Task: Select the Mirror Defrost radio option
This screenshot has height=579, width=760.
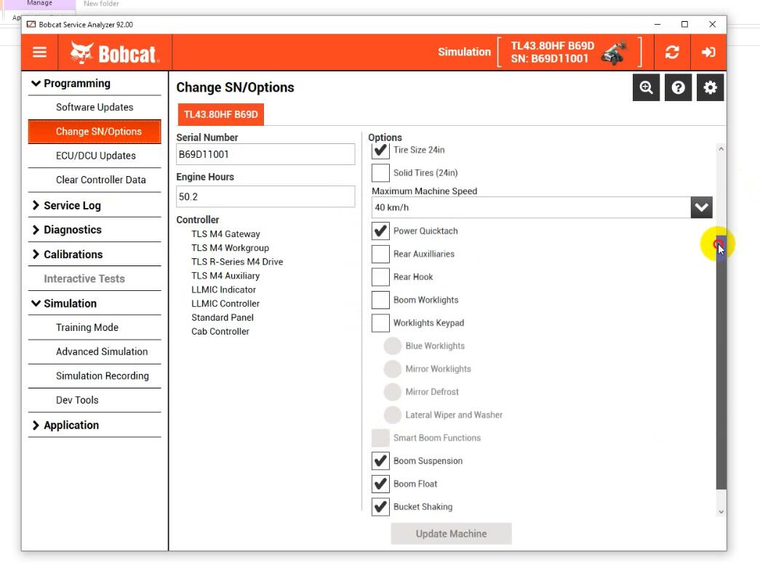Action: 393,392
